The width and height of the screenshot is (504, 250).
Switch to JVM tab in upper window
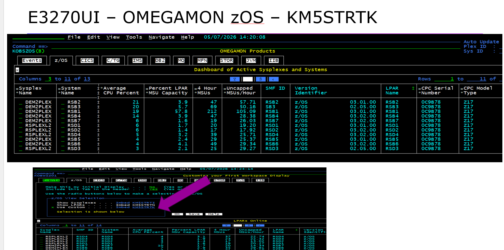tap(251, 60)
